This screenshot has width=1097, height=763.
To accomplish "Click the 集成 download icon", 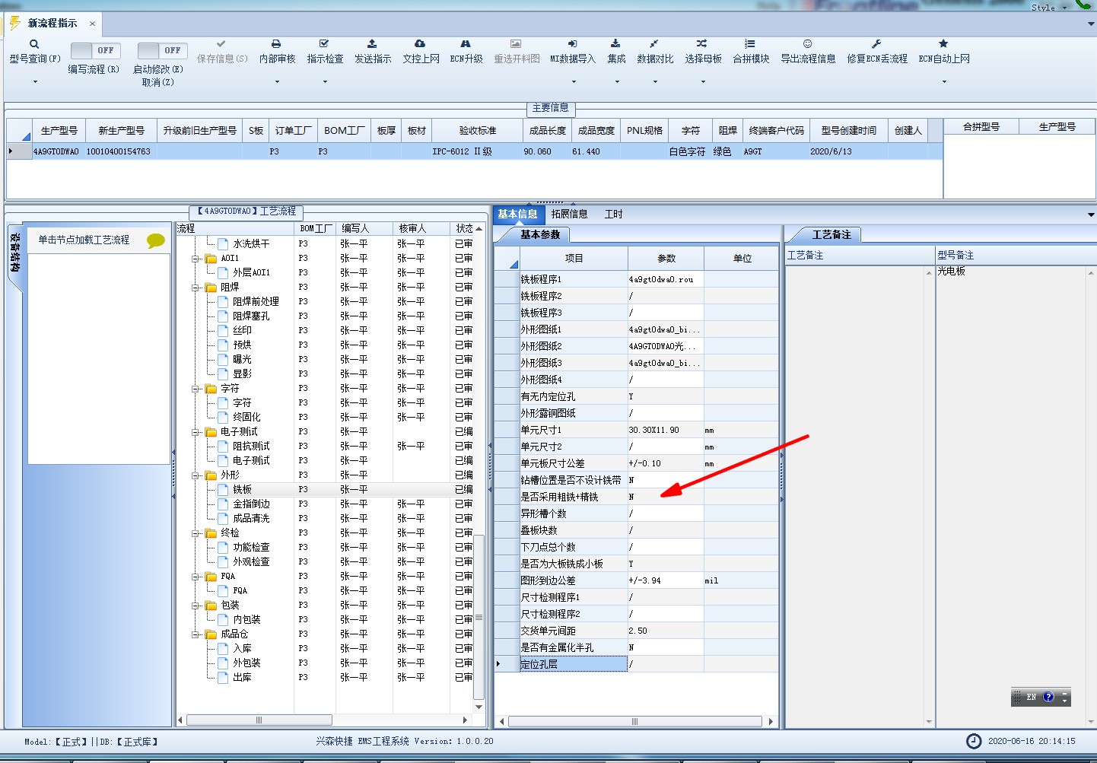I will coord(616,44).
